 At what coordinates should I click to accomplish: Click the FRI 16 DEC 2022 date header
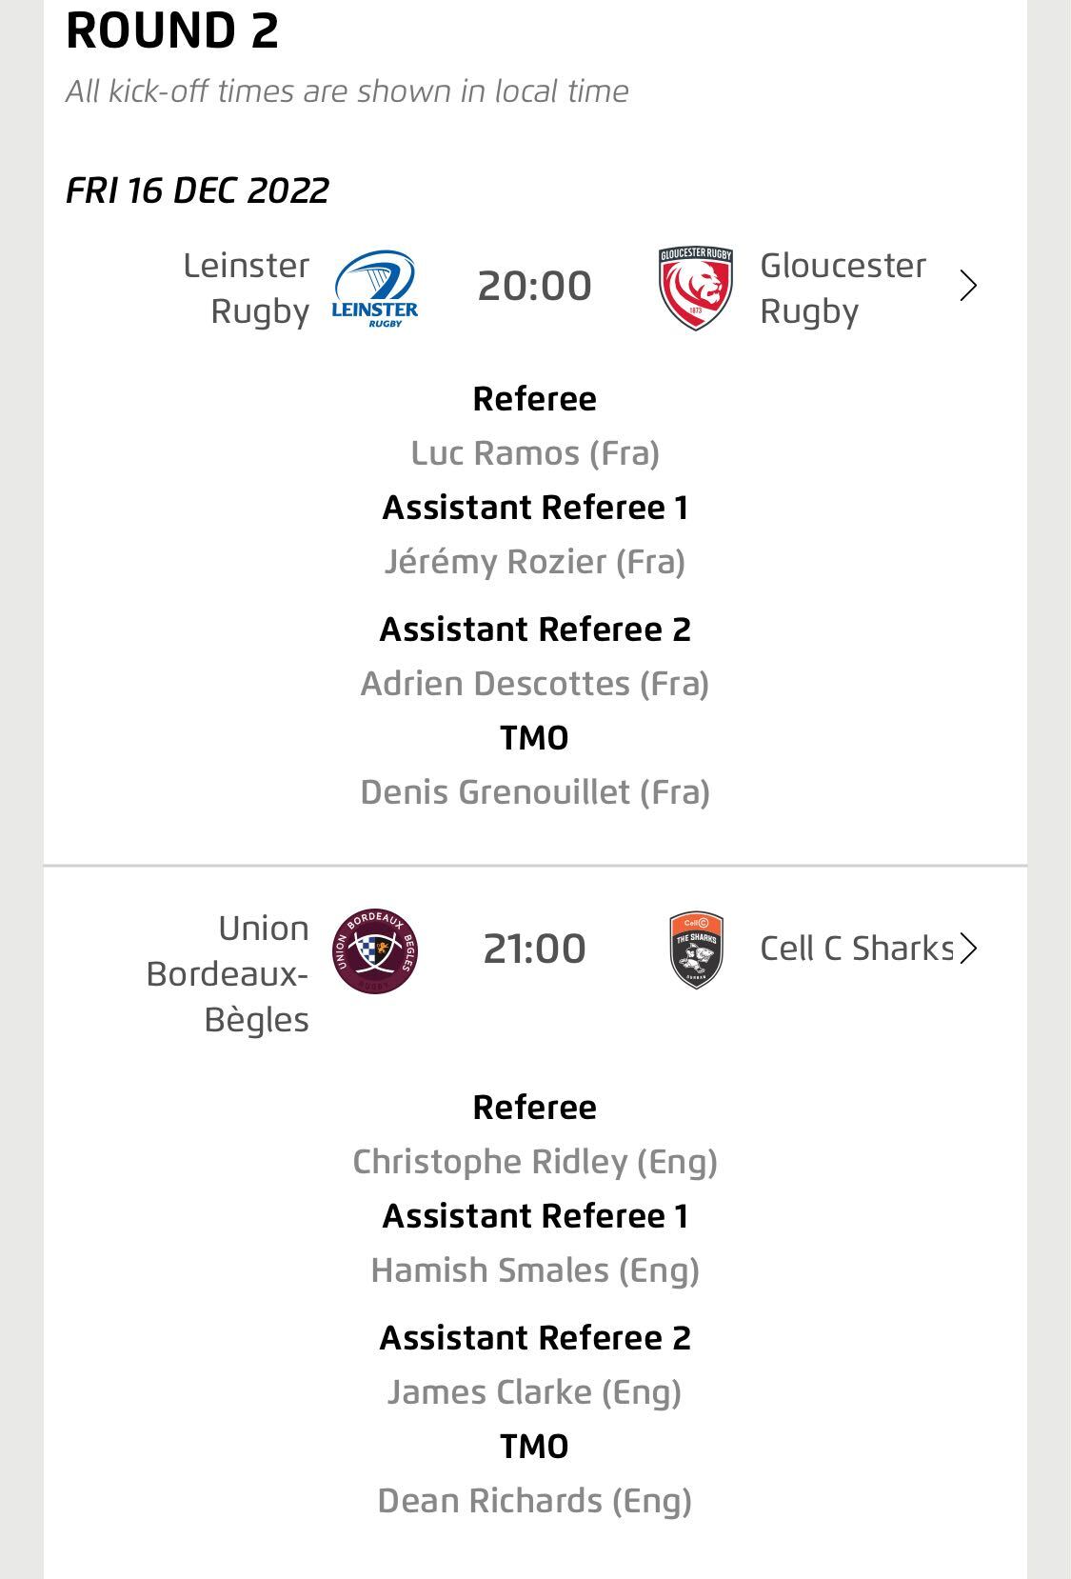197,190
